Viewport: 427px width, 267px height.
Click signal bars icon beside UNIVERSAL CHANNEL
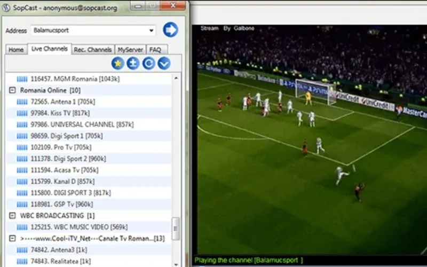coord(22,124)
